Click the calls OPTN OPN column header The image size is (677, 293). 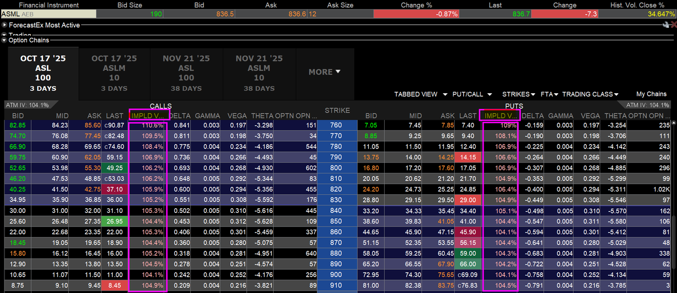click(x=295, y=115)
